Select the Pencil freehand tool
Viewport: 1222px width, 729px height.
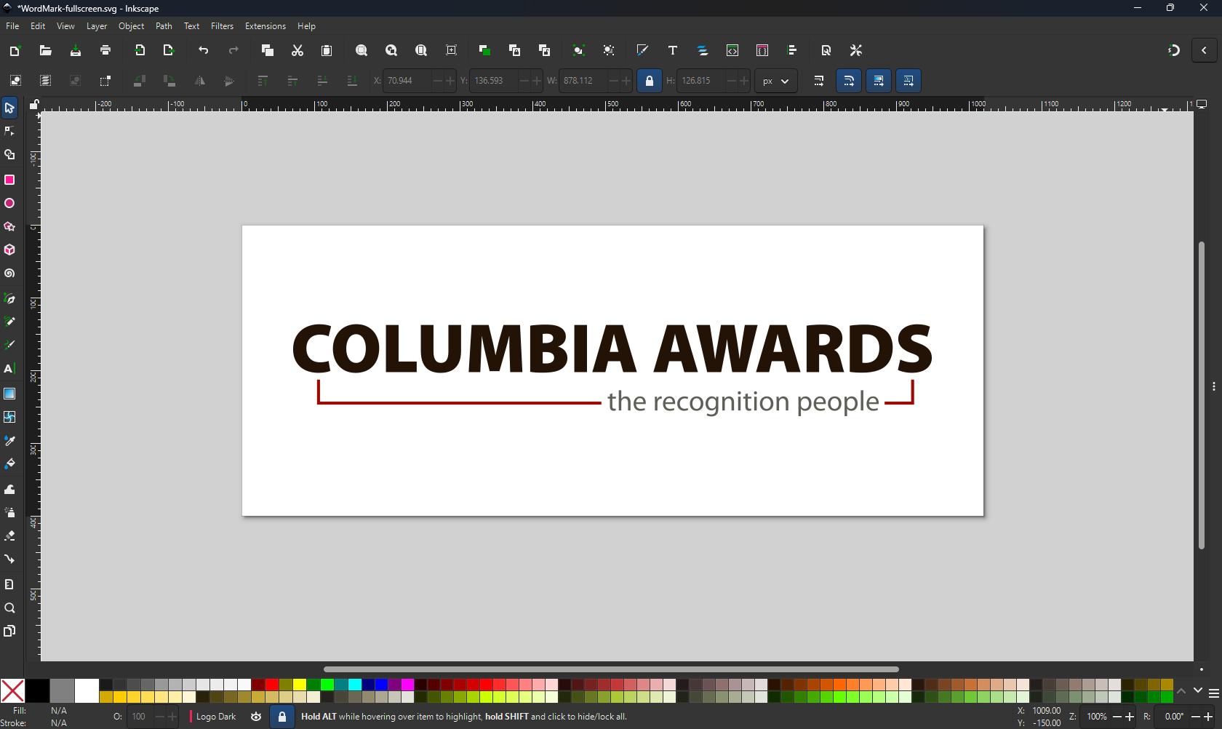(x=9, y=322)
